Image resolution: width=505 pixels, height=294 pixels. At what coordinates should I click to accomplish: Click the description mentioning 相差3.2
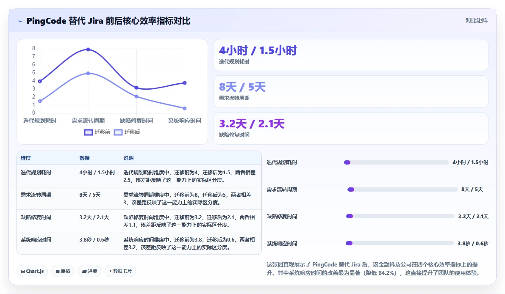pos(189,244)
